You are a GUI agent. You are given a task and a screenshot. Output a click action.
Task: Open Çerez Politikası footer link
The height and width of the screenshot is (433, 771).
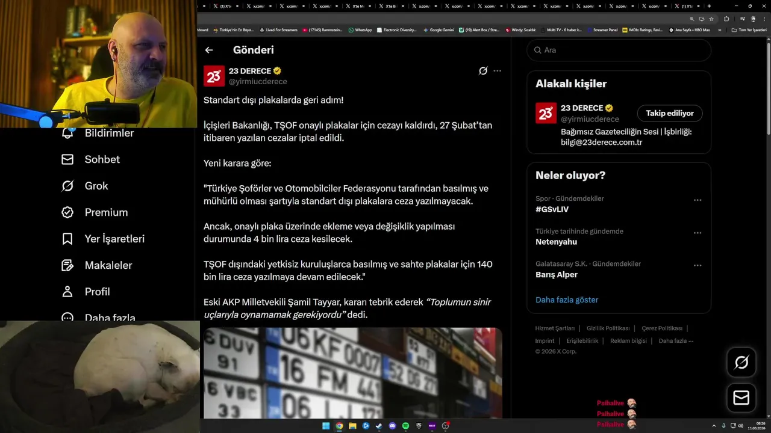(x=662, y=328)
